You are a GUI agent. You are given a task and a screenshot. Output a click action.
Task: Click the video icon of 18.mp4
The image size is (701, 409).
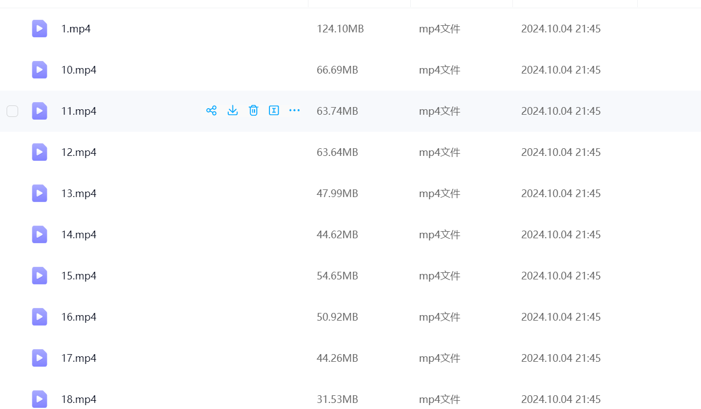[x=40, y=399]
